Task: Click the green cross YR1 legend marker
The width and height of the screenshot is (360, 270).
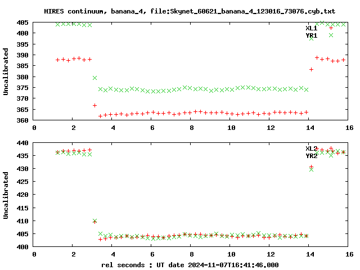Action: pos(331,35)
